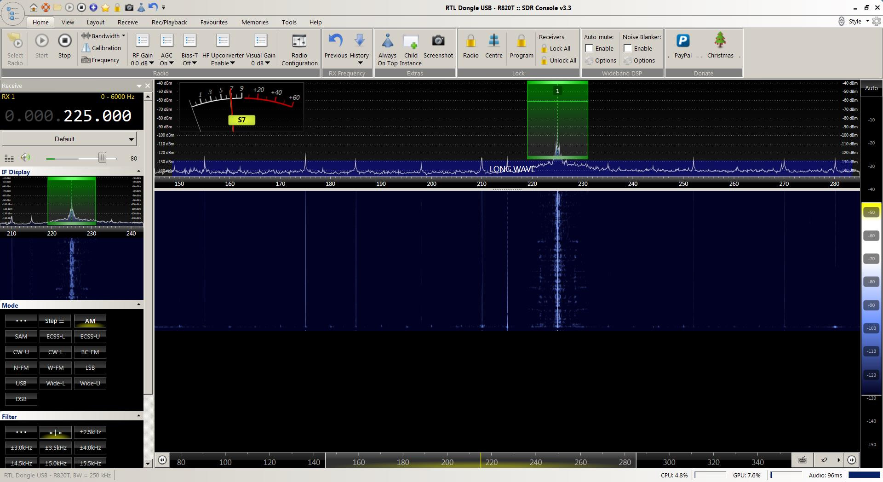The height and width of the screenshot is (482, 883).
Task: Open the Tools menu
Action: (289, 22)
